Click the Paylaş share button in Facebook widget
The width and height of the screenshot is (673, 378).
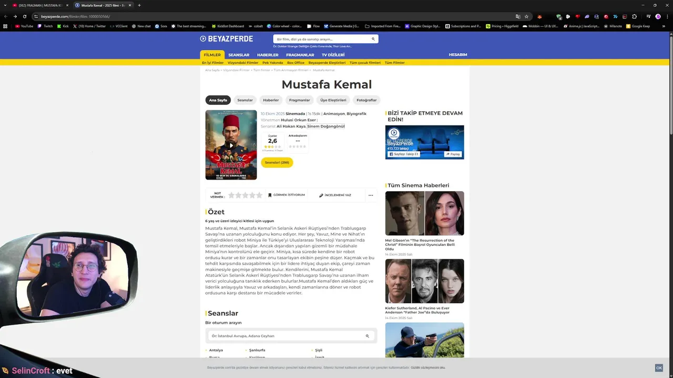pyautogui.click(x=453, y=154)
